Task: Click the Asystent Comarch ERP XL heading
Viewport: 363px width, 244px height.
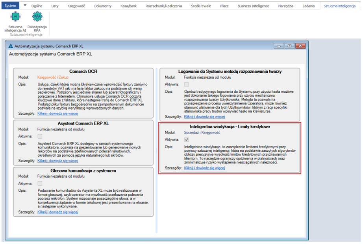Action: click(x=83, y=123)
